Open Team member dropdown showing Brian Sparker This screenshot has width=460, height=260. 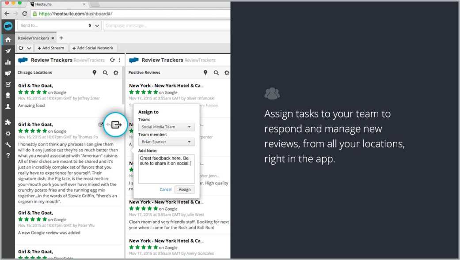(166, 142)
